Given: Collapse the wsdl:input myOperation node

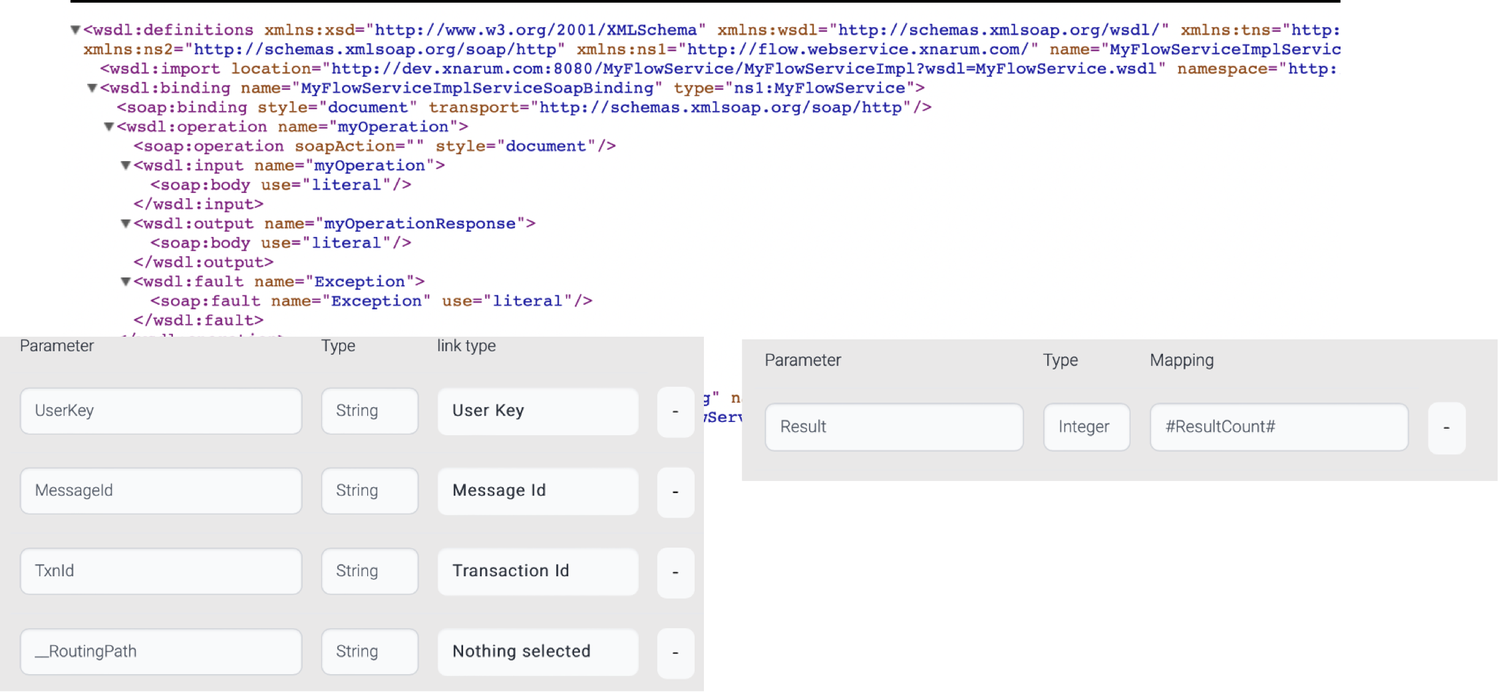Looking at the screenshot, I should tap(126, 165).
